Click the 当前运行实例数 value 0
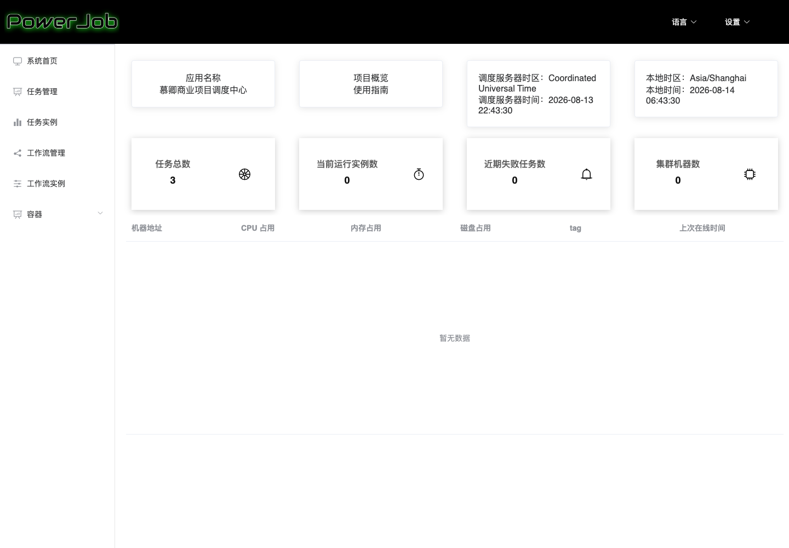The height and width of the screenshot is (548, 789). [347, 180]
